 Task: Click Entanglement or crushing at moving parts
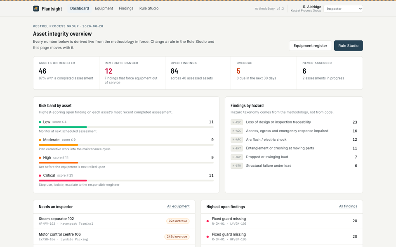280,148
